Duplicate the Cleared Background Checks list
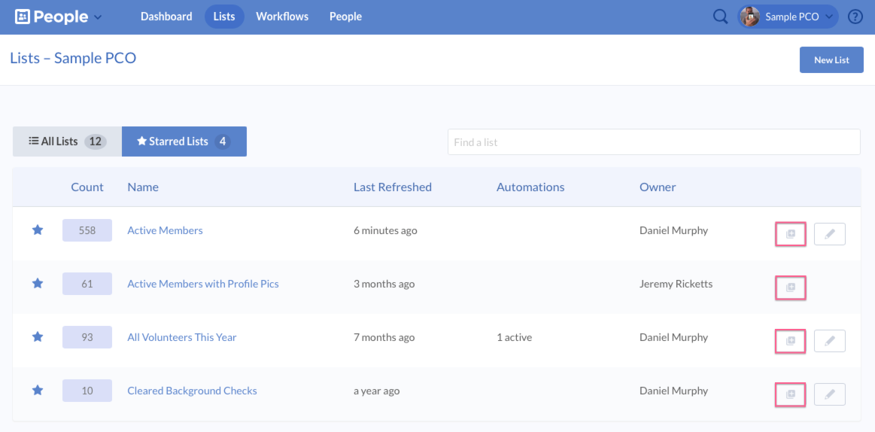875x432 pixels. coord(791,394)
